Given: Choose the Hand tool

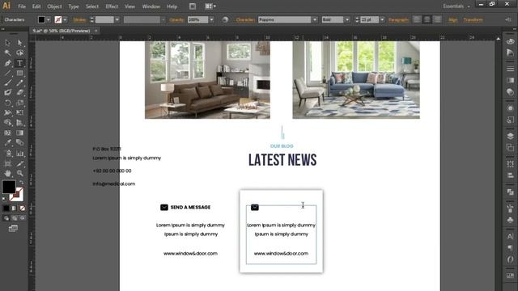Looking at the screenshot, I should click(x=7, y=173).
